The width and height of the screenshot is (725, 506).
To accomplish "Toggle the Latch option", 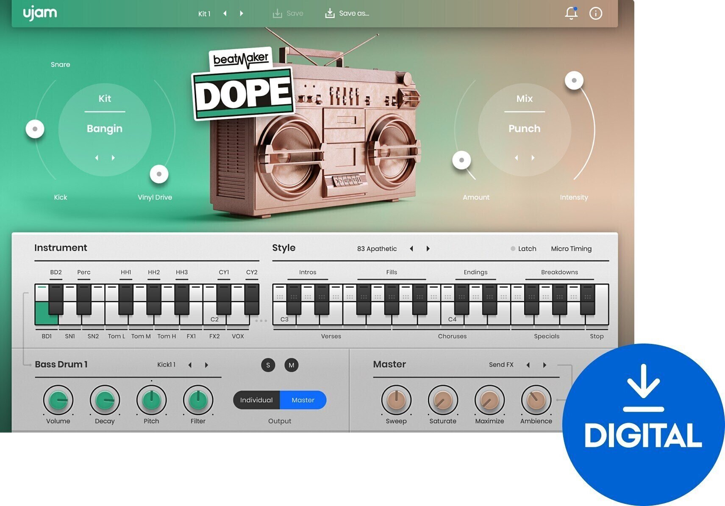I will (x=523, y=249).
